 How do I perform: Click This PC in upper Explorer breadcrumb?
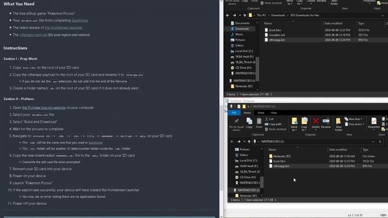click(261, 15)
